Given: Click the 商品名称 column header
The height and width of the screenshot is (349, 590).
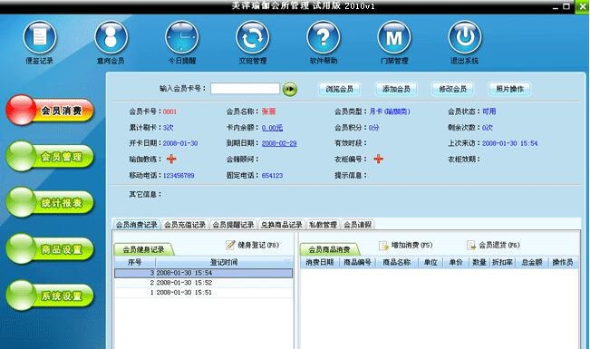Looking at the screenshot, I should click(x=397, y=262).
